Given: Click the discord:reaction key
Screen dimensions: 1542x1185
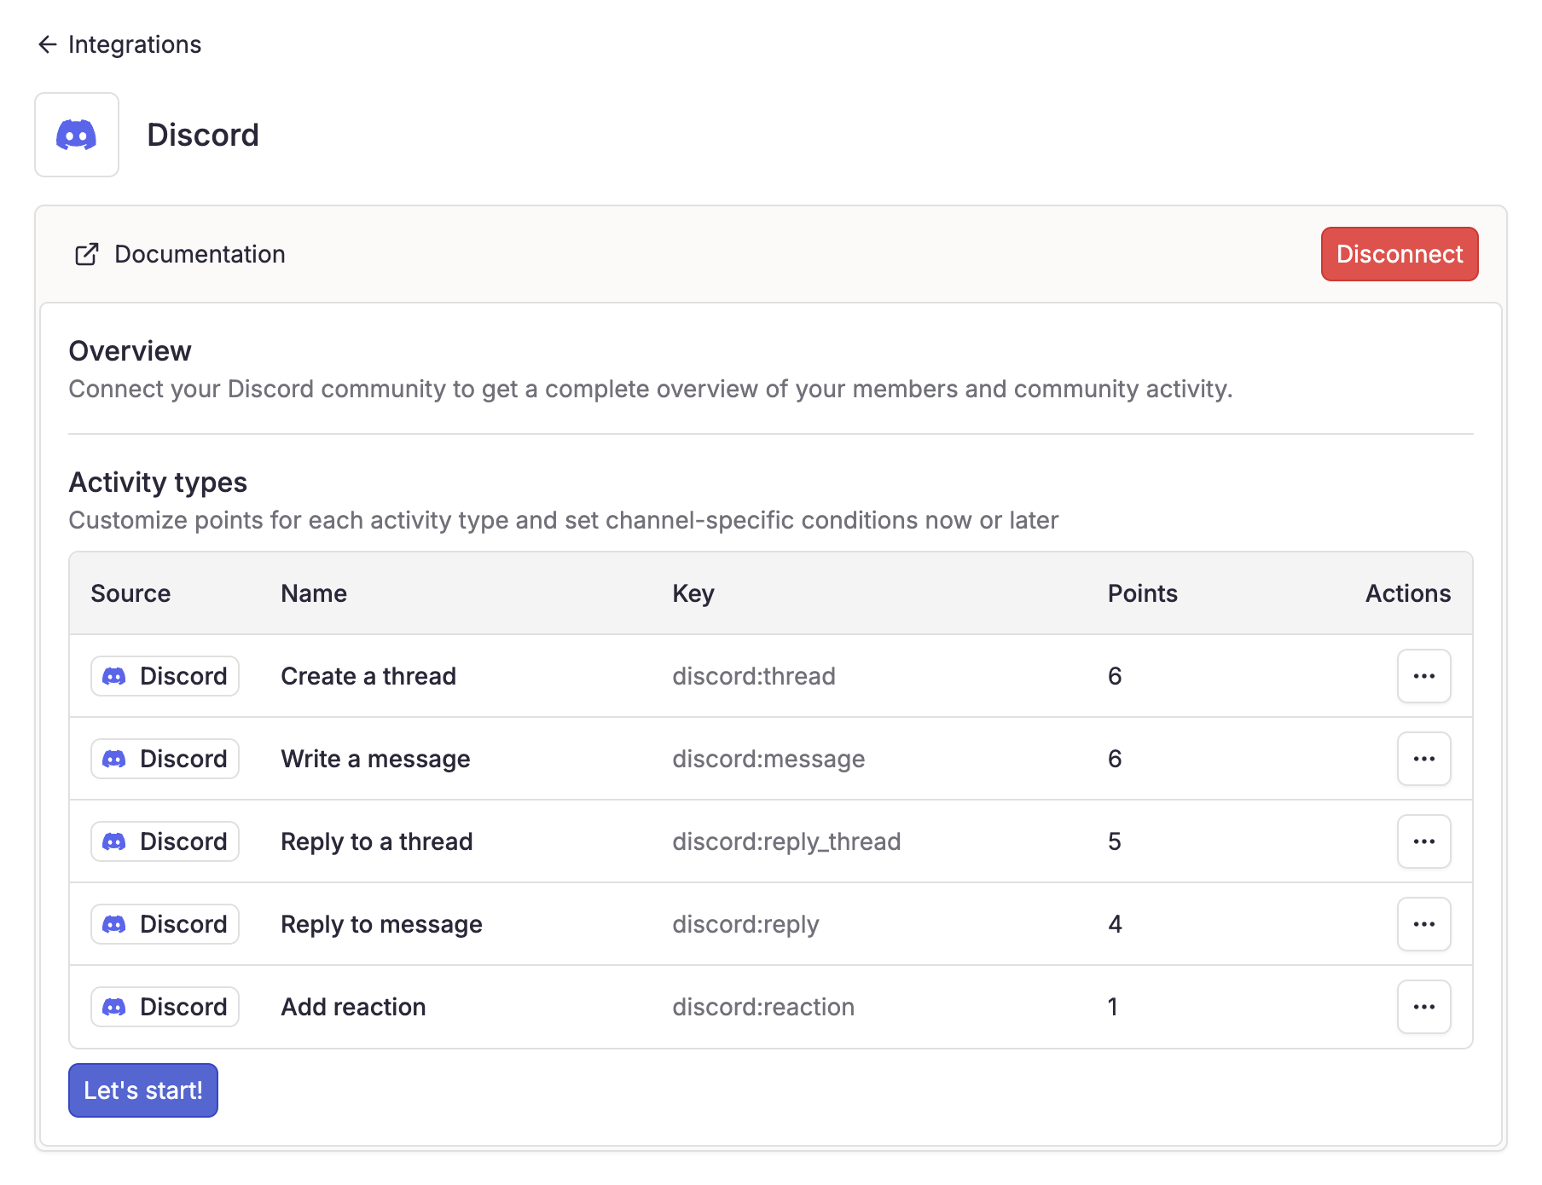Looking at the screenshot, I should tap(763, 1007).
